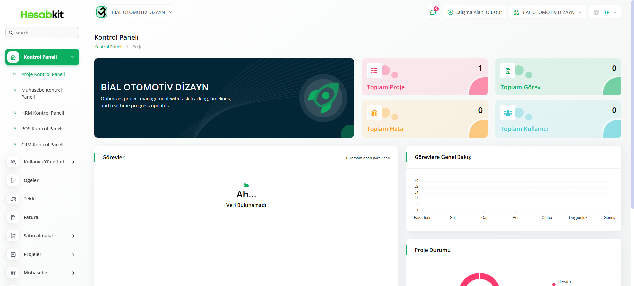Click the Kullanıcı Yönetimi users icon
Screen dimensions: 634x286
[x=13, y=162]
